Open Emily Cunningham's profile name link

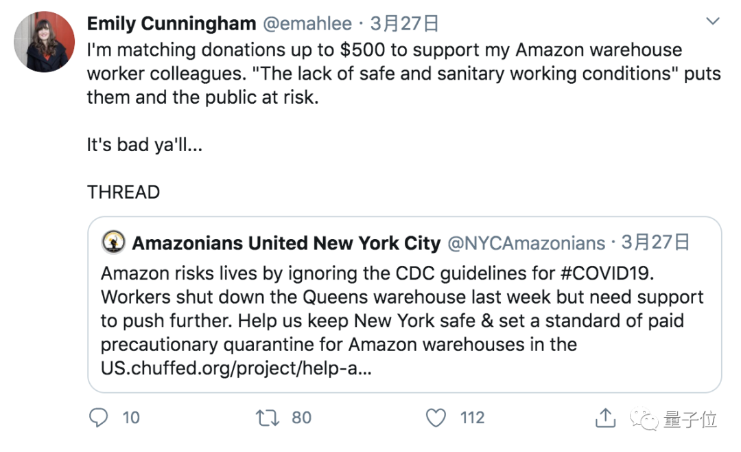coord(171,24)
